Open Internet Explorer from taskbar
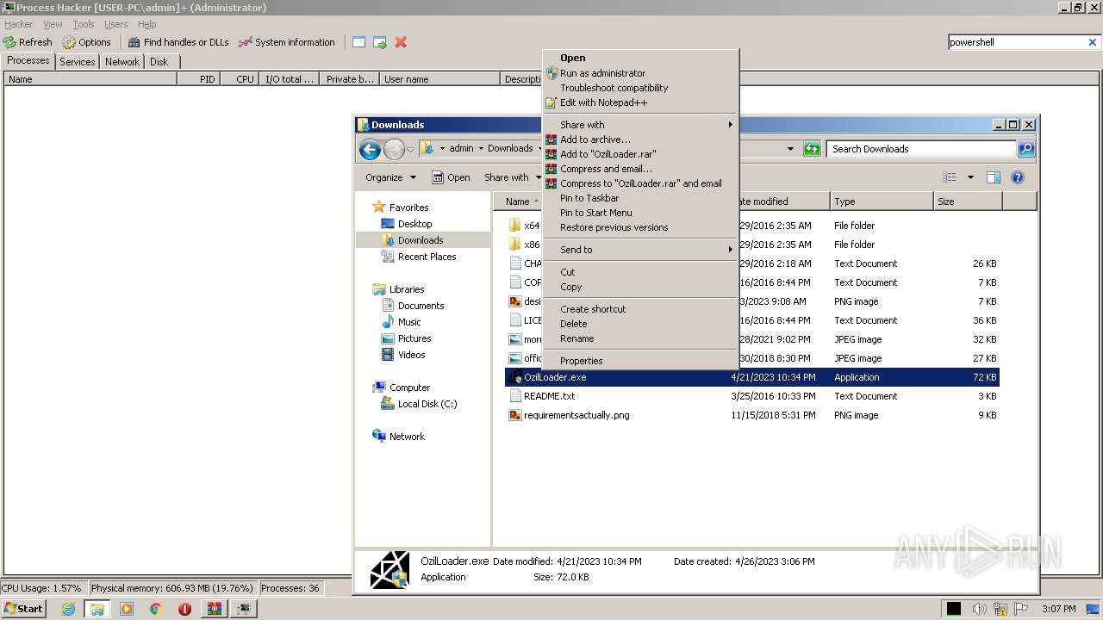Screen dimensions: 1103x620 [68, 609]
